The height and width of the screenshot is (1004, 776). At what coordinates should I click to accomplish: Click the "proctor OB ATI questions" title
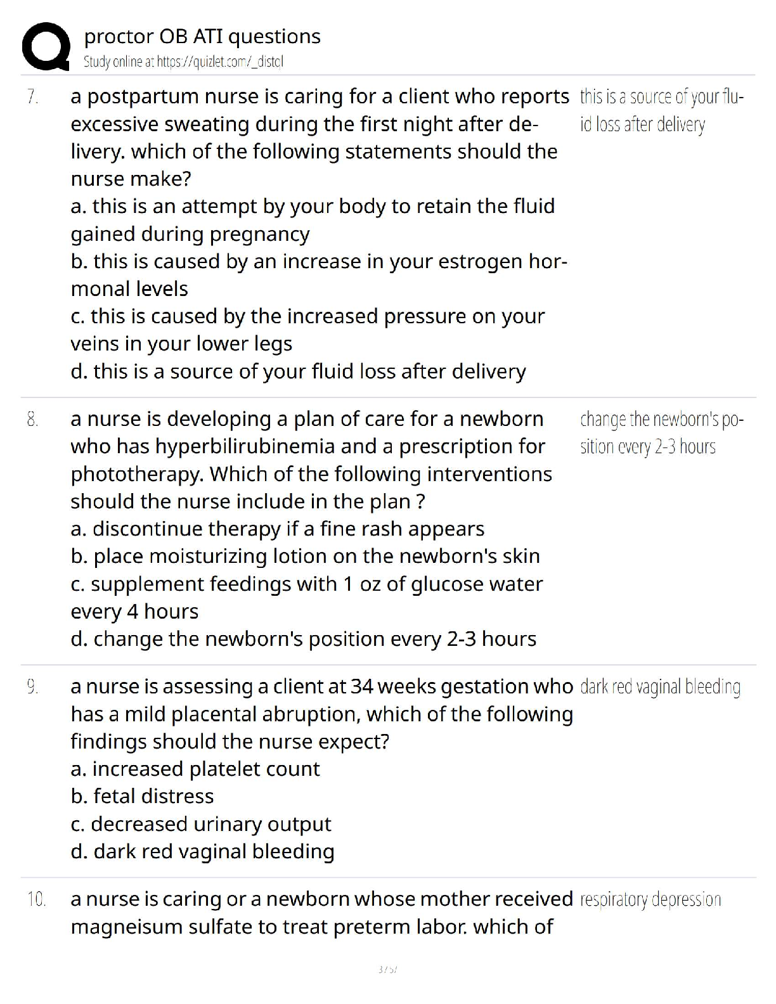pyautogui.click(x=202, y=36)
